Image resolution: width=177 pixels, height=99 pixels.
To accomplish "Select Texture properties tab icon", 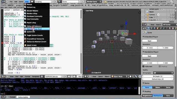I will tap(173, 28).
